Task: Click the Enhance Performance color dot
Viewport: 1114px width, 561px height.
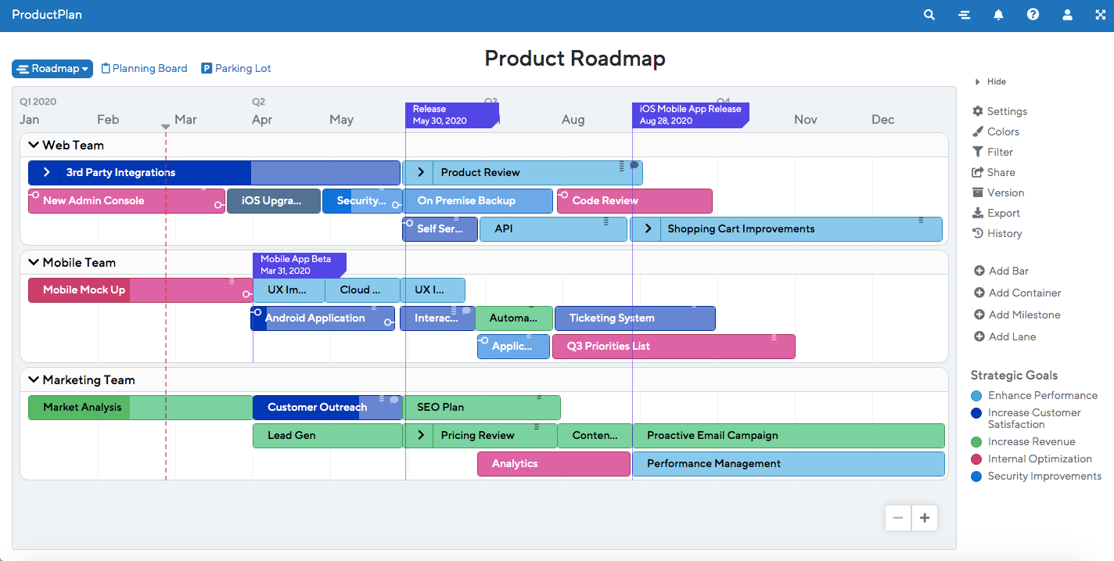Action: 976,396
